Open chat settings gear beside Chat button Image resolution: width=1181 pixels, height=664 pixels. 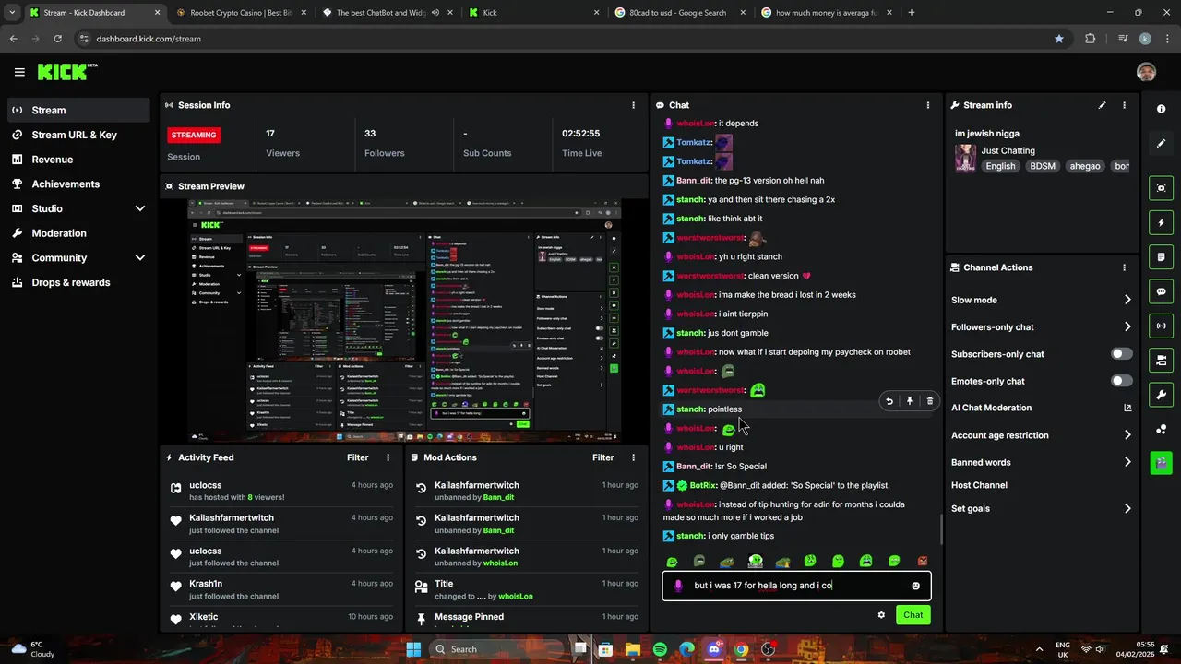[x=881, y=615]
